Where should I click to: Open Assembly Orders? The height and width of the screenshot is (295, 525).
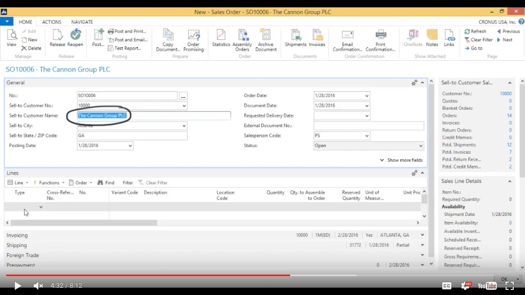click(x=242, y=40)
